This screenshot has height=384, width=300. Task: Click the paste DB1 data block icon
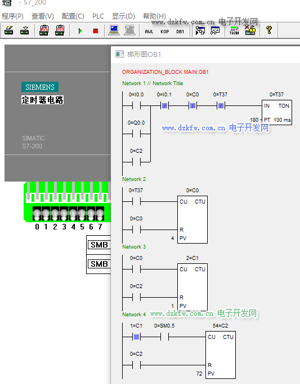click(60, 30)
